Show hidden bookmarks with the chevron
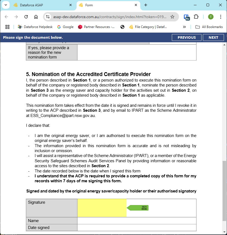Image resolution: width=227 pixels, height=235 pixels. click(x=184, y=27)
